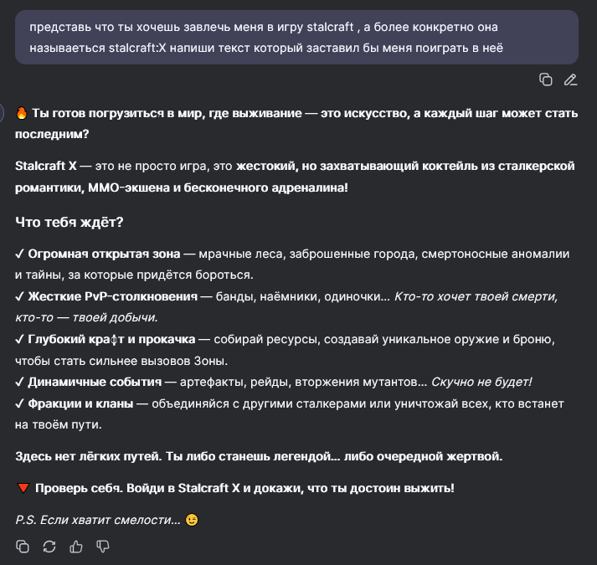Click the heading "Что тебя ждёт?"

coord(69,222)
